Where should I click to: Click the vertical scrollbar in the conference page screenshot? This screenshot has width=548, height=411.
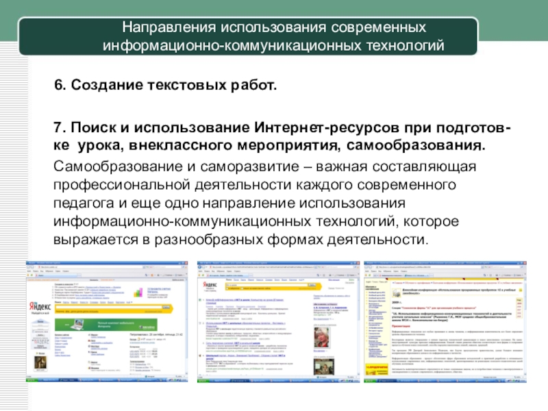click(524, 327)
